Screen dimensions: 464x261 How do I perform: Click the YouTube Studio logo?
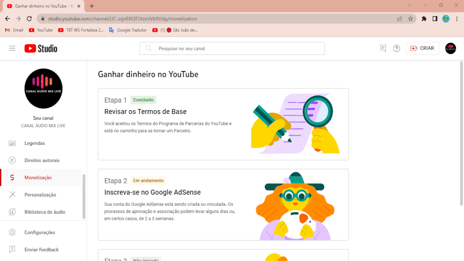(x=41, y=48)
